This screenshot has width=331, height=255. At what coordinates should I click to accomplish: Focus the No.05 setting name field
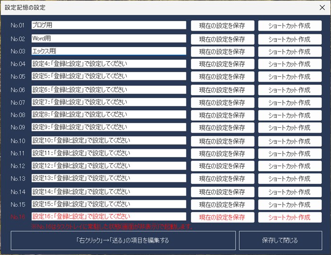(x=109, y=76)
